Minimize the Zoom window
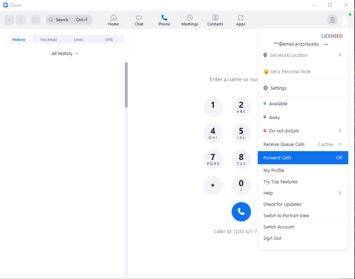355x279 pixels. pos(314,5)
